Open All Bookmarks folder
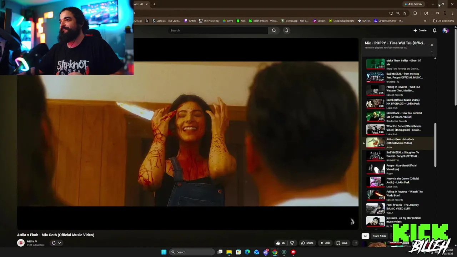 [443, 21]
